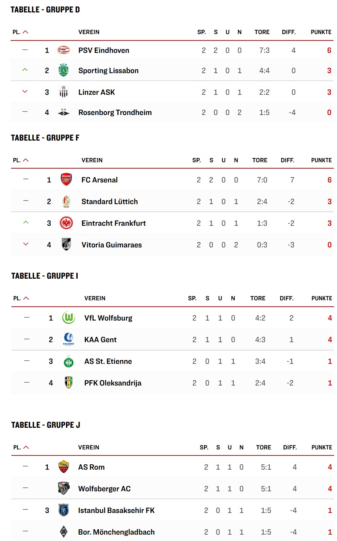Toggle PL. sort arrow in Gruppe D
Viewport: 337px width, 541px height.
(26, 32)
